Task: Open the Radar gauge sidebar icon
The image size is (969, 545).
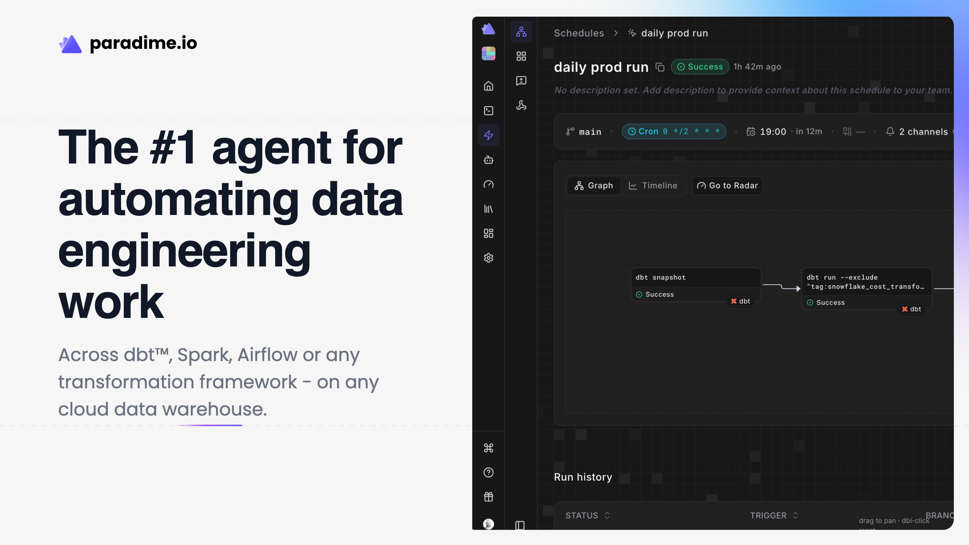Action: (x=488, y=184)
